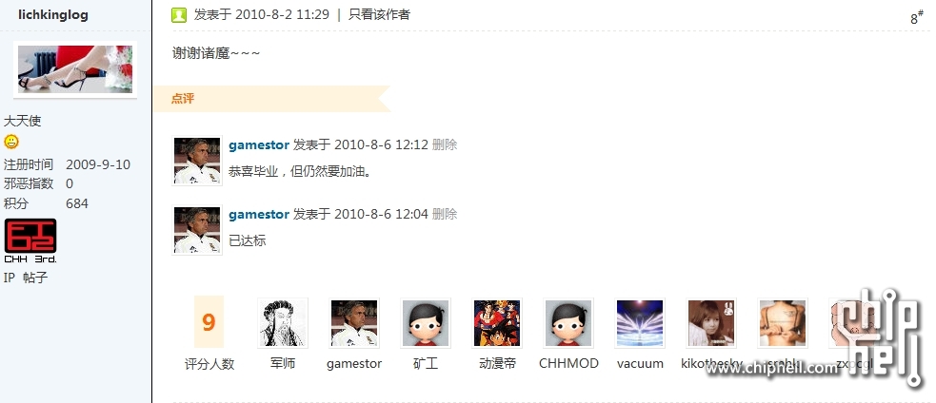Click gamestor avatar in the 12:12 comment

coord(197,161)
